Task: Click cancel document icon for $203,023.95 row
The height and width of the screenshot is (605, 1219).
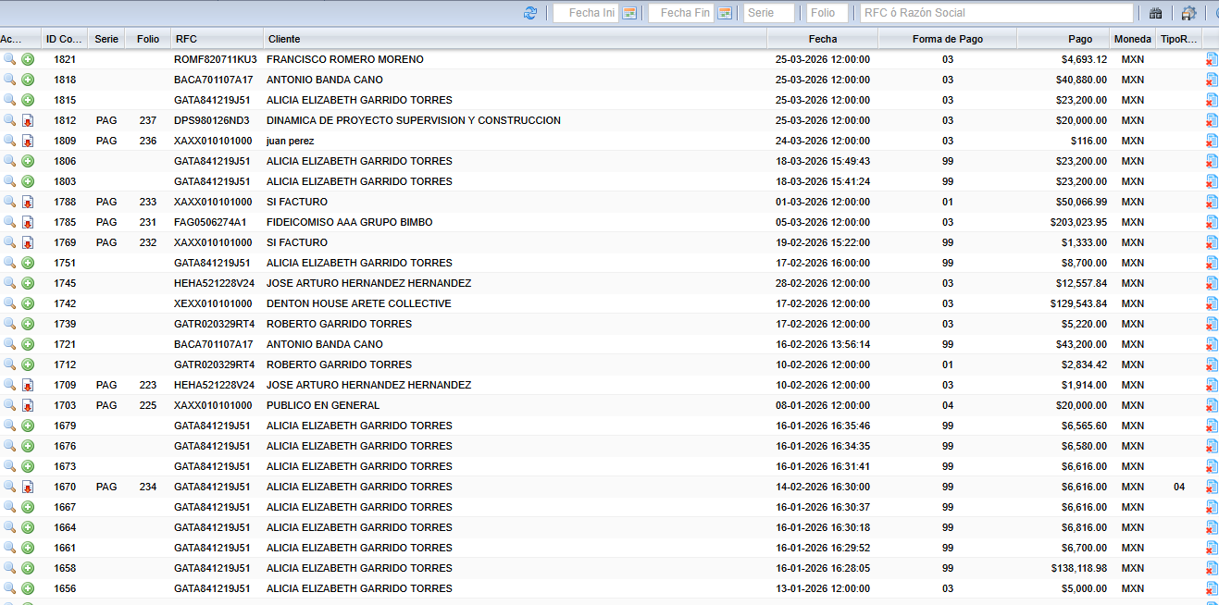Action: (1212, 222)
